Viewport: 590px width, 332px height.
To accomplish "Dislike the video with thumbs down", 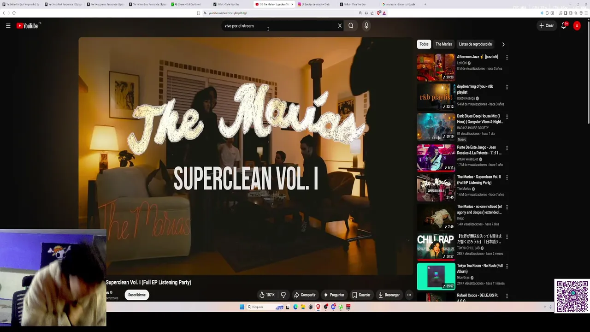I will coord(283,295).
